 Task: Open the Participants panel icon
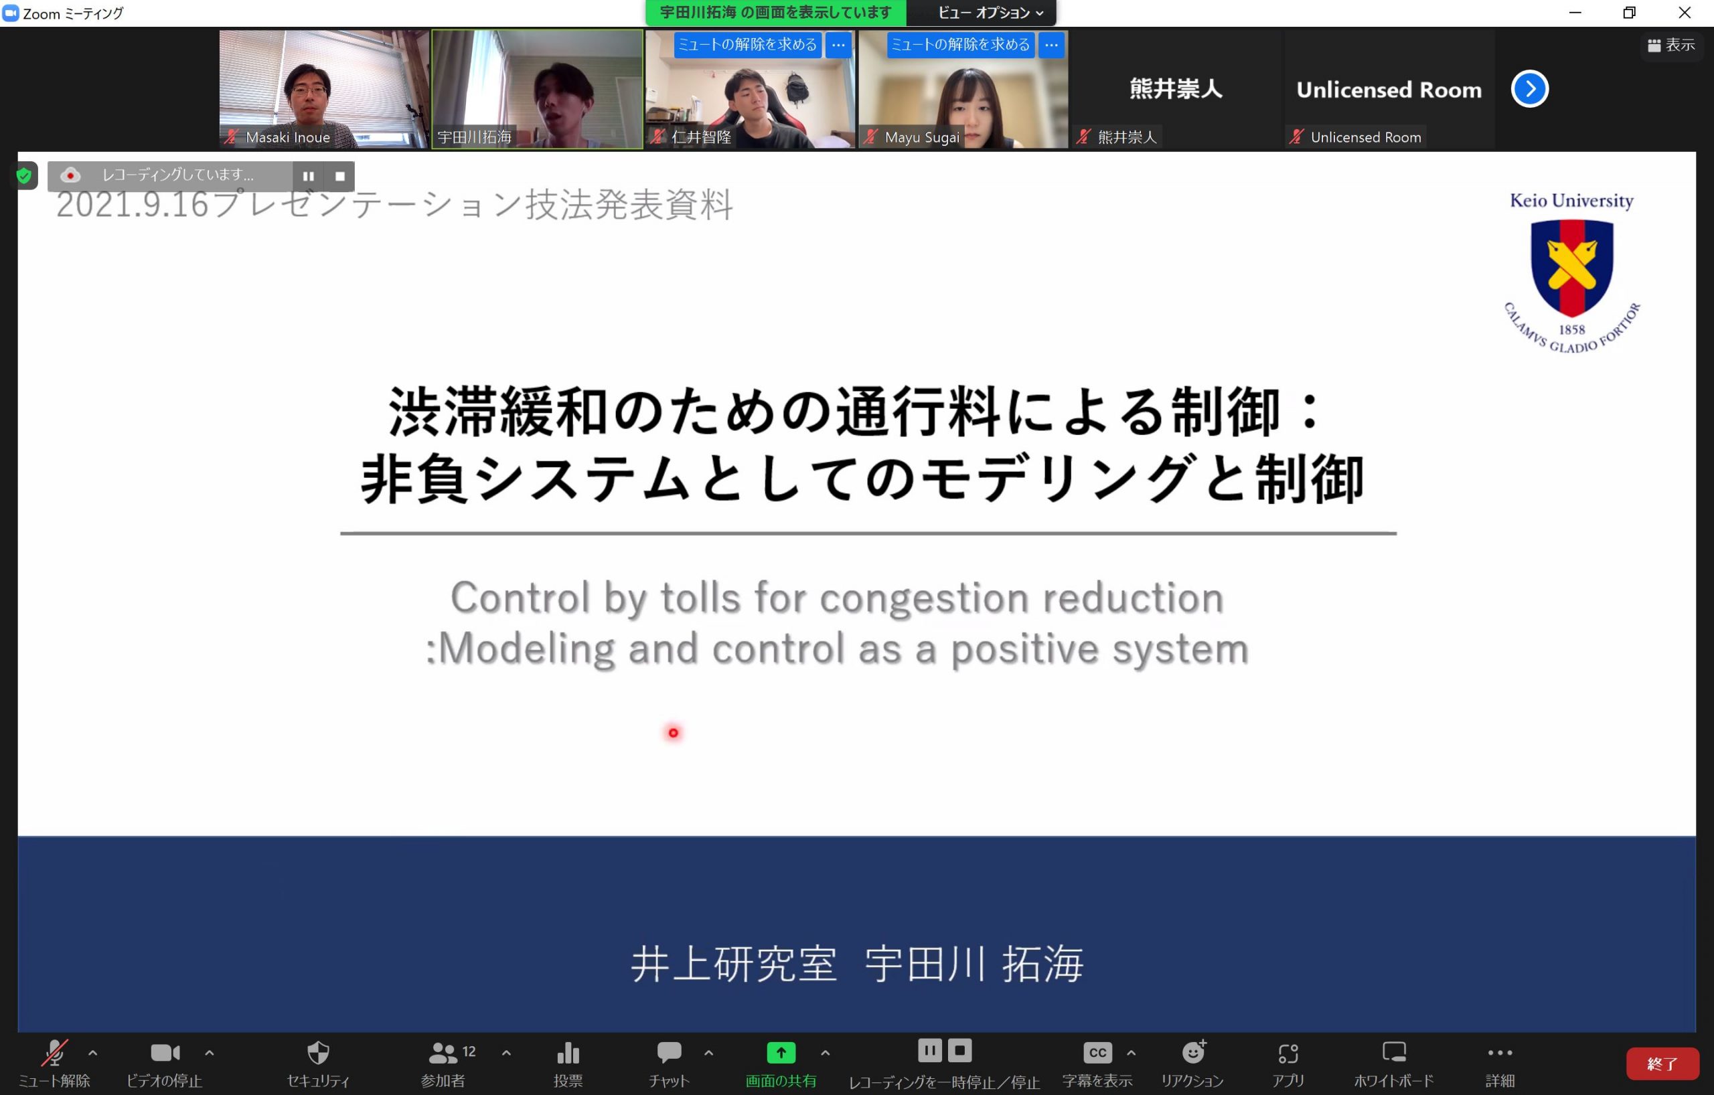[443, 1052]
